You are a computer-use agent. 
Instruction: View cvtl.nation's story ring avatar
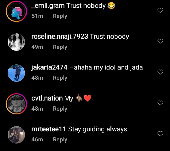(x=16, y=104)
